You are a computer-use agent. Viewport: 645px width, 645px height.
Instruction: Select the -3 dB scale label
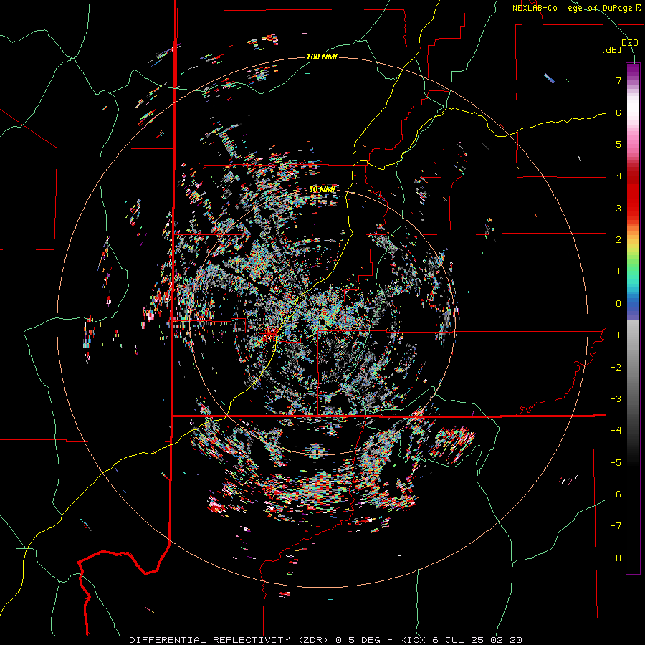616,399
